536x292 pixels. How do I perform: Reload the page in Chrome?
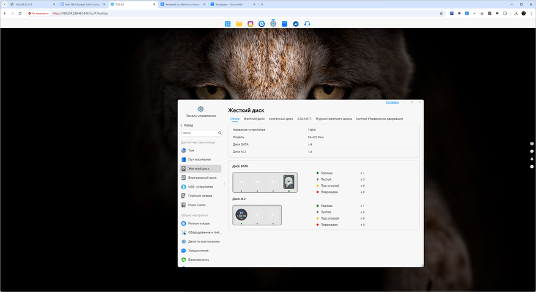[x=20, y=13]
